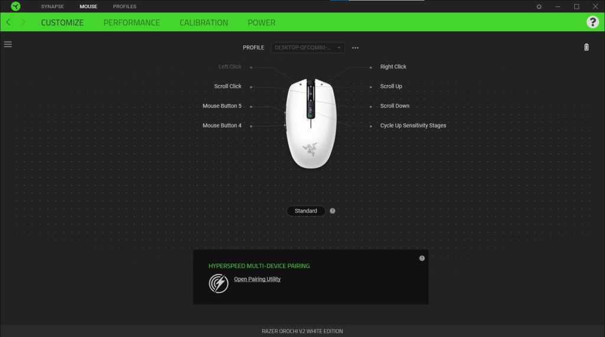This screenshot has height=337, width=605.
Task: Open the CALIBRATION tab
Action: (x=204, y=22)
